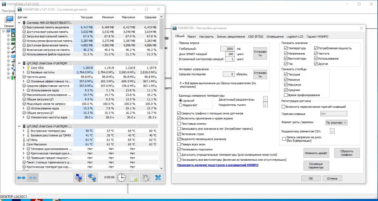Viewport: 378px width, 201px height.
Task: Expand the Базовые частоты row
Action: point(24,72)
